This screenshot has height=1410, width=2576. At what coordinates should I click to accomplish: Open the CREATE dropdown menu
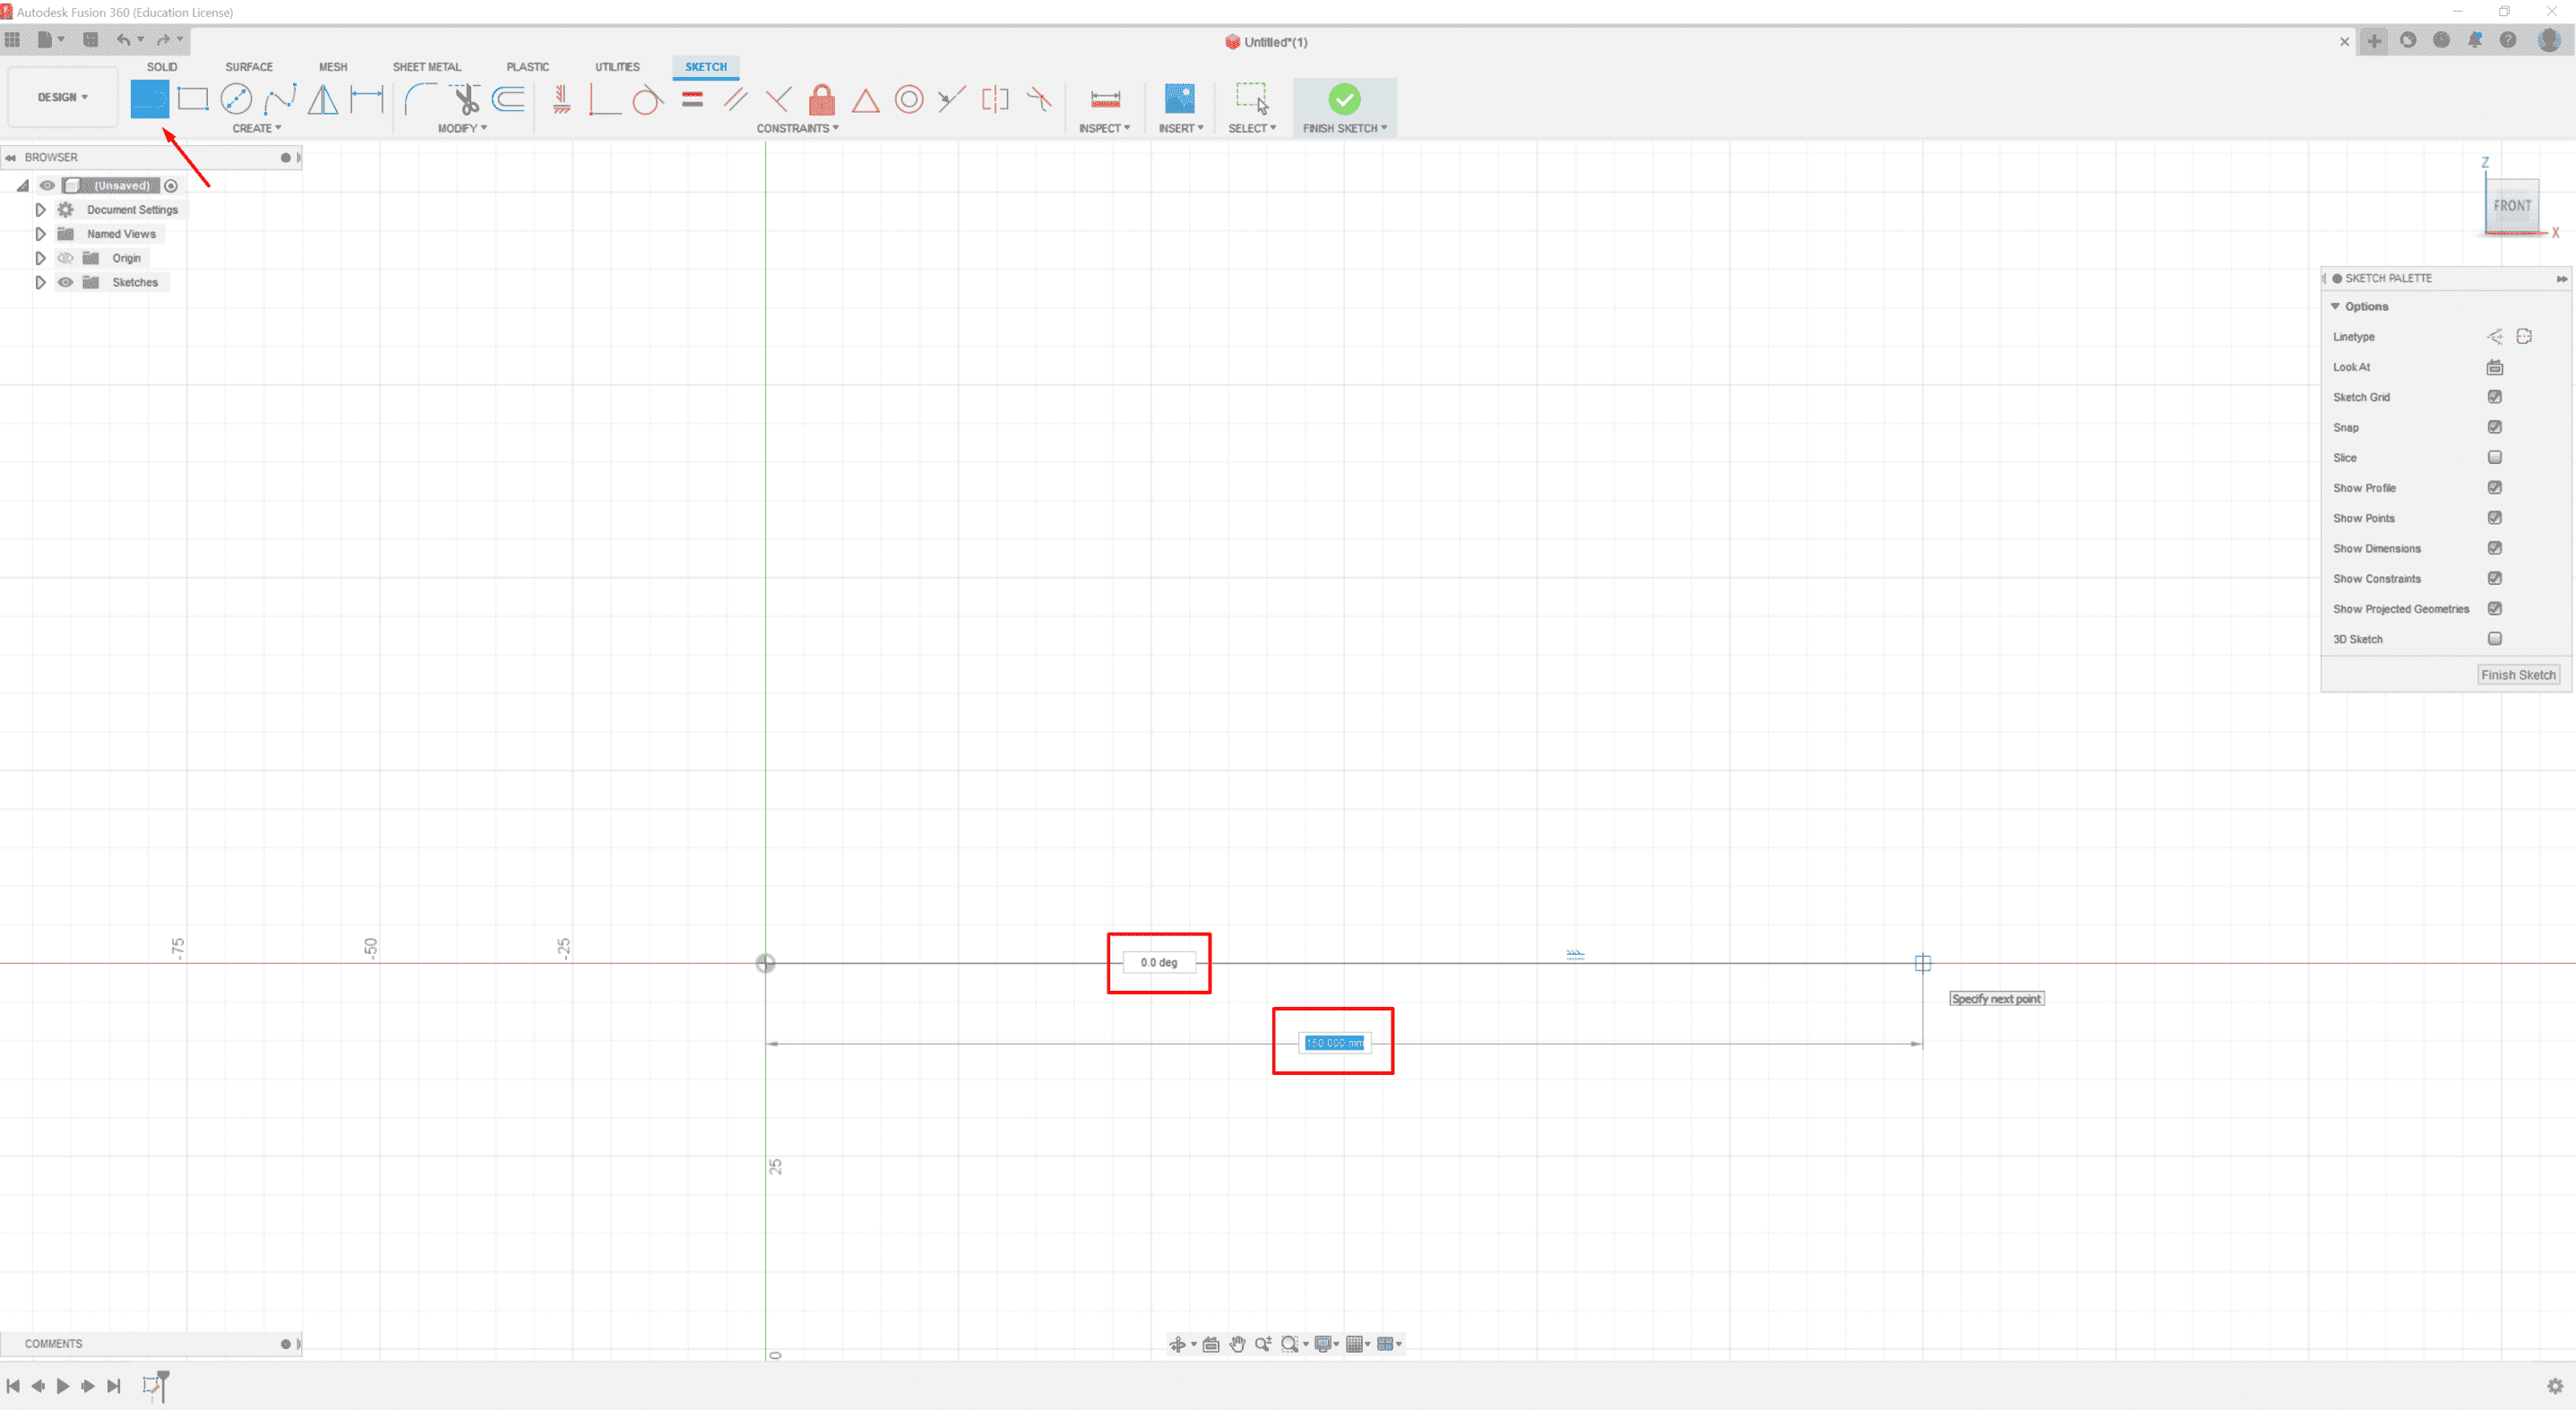tap(257, 128)
